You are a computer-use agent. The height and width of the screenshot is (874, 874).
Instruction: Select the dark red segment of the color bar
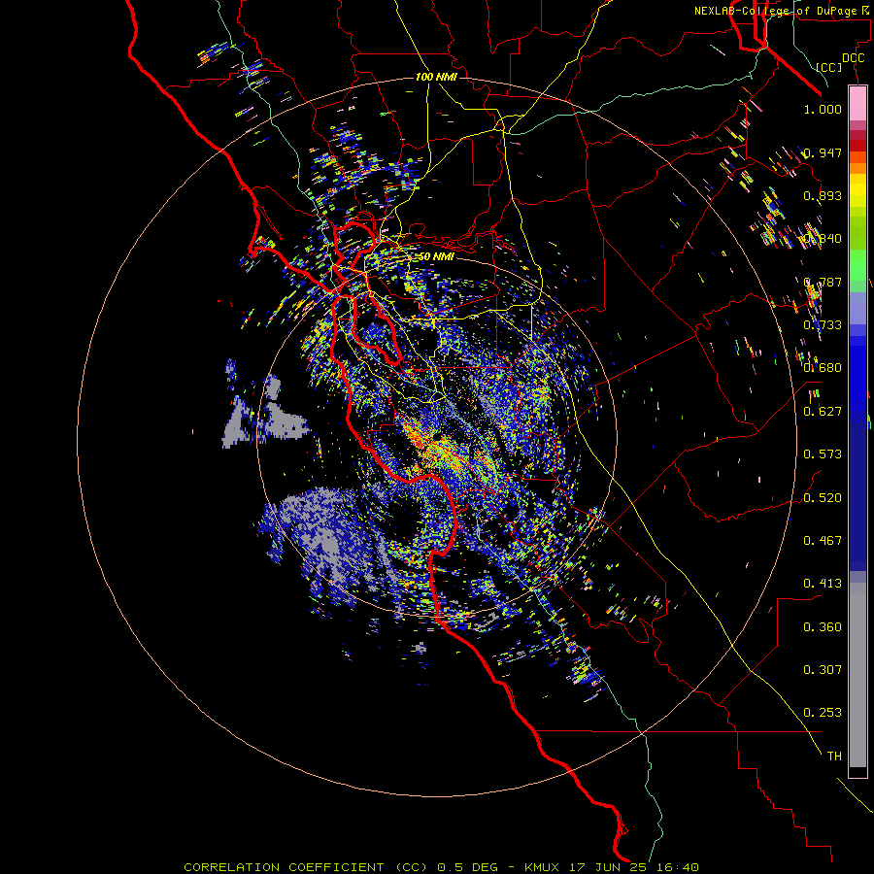pyautogui.click(x=857, y=145)
